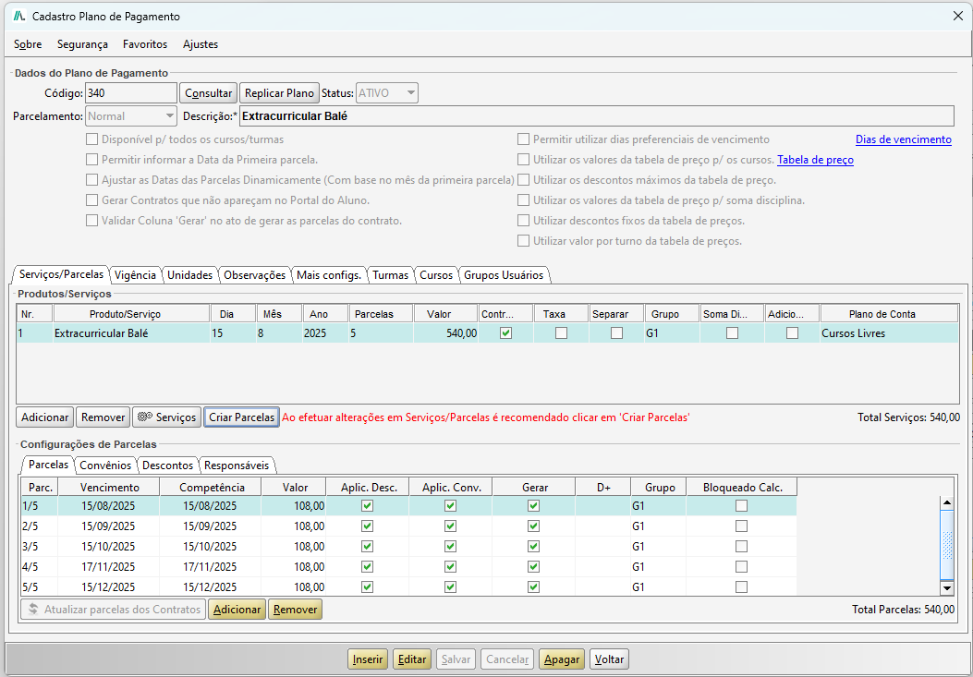Open the Favoritos menu
The image size is (973, 677).
(145, 44)
